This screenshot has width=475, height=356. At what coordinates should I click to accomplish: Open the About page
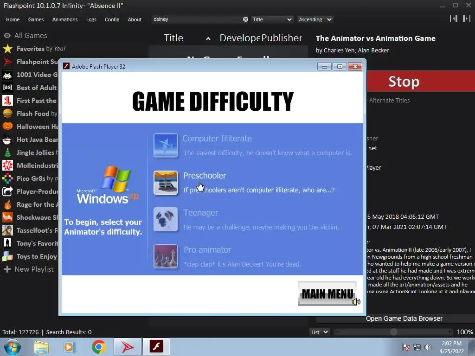coord(135,19)
